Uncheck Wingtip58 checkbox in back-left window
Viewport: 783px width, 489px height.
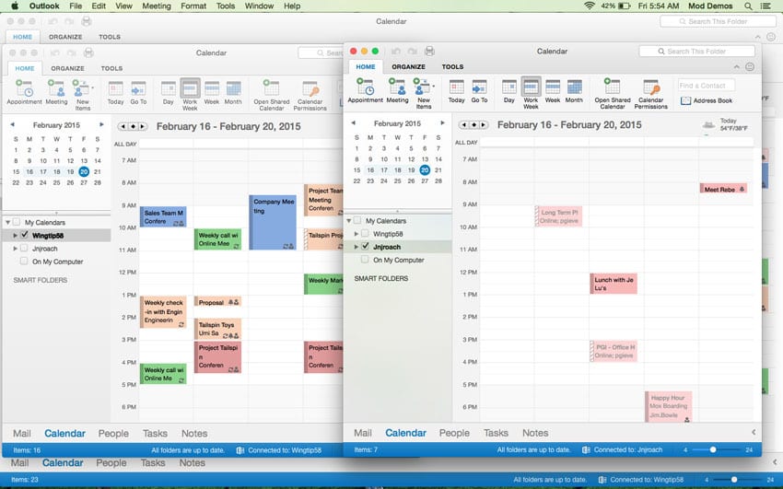coord(25,236)
